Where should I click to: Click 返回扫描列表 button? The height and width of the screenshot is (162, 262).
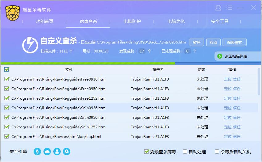(x=238, y=56)
